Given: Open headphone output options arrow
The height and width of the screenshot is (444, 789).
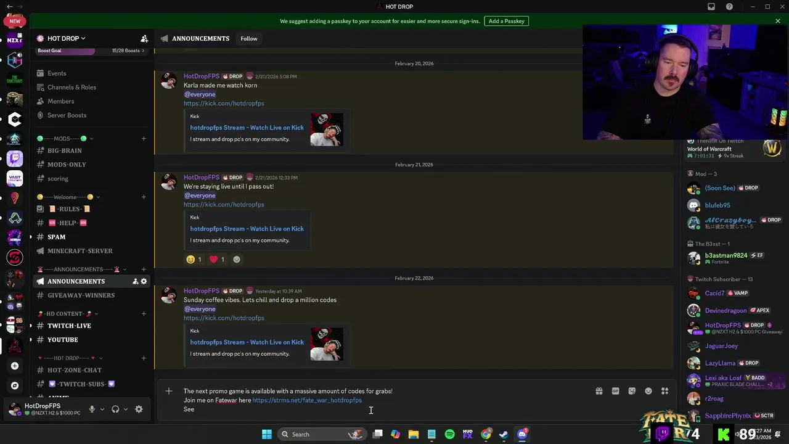Looking at the screenshot, I should point(126,409).
